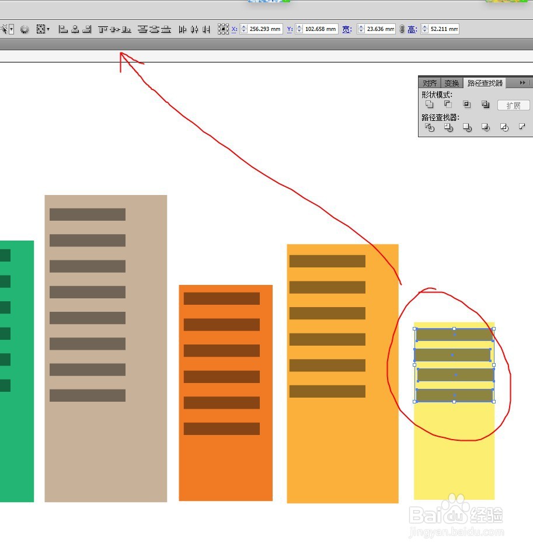Click the Y field stepper arrows
533x550 pixels.
click(299, 29)
